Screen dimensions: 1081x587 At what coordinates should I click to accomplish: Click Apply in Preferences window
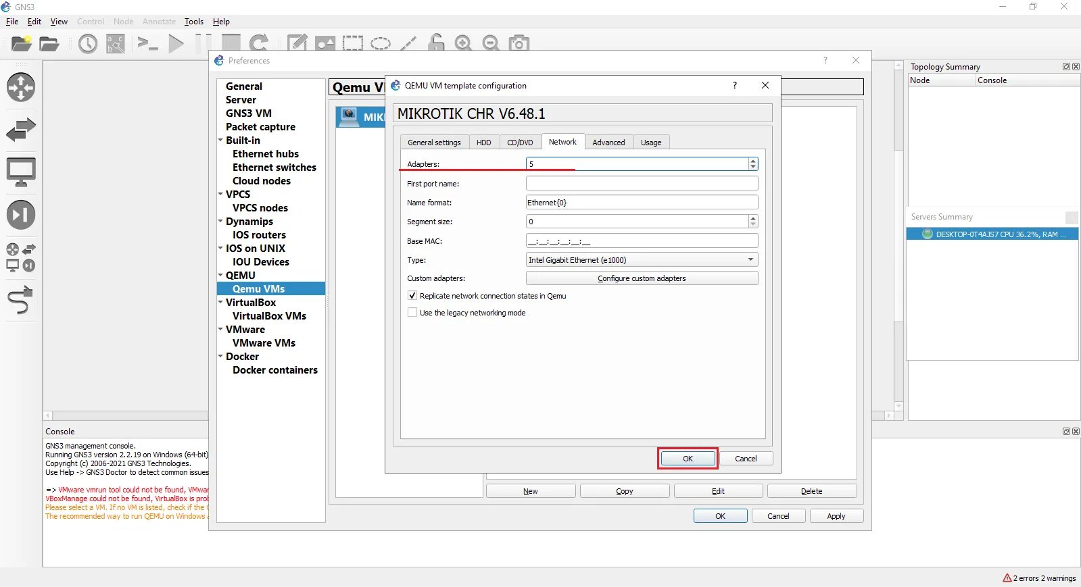click(x=836, y=516)
